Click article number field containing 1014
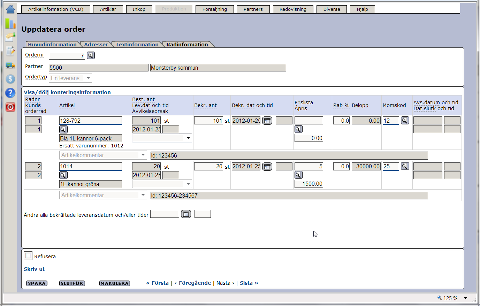 91,166
